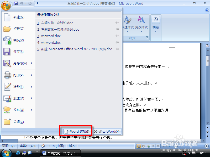Click the spelling check icon in status bar
210x157 pixels.
tap(43, 146)
